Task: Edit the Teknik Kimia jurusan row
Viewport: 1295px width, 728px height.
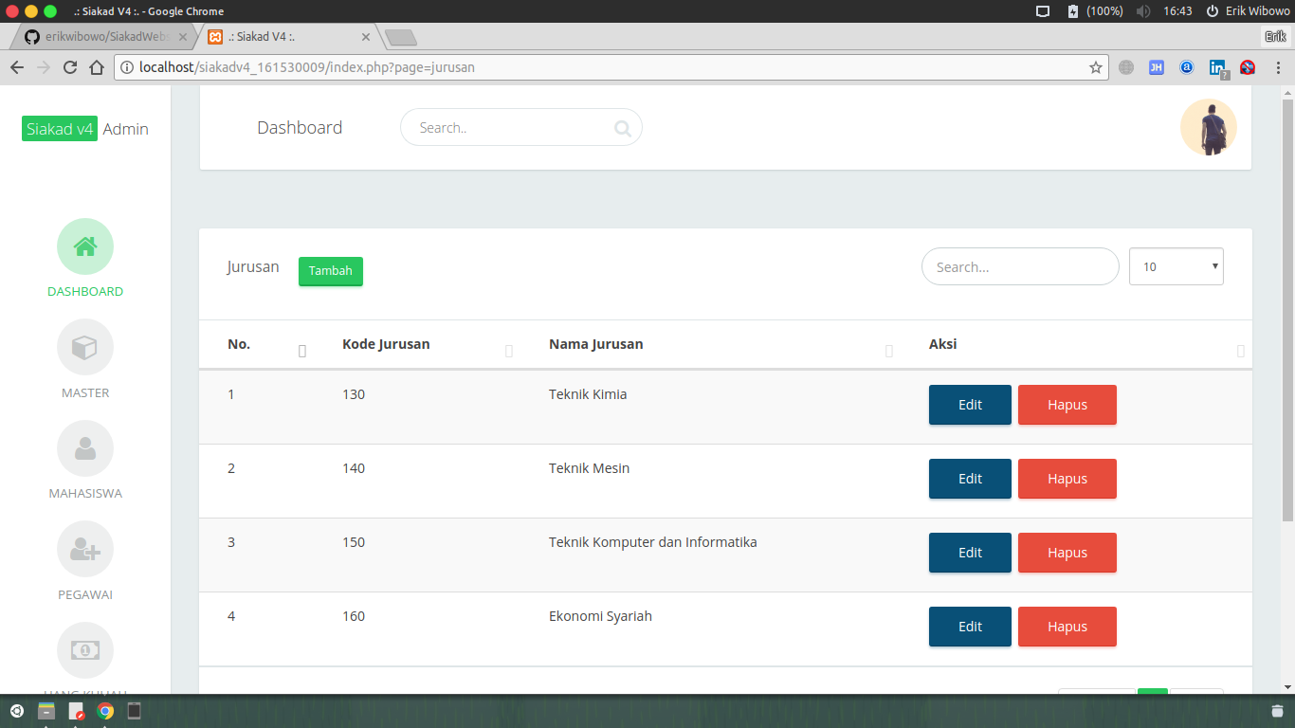Action: (969, 404)
